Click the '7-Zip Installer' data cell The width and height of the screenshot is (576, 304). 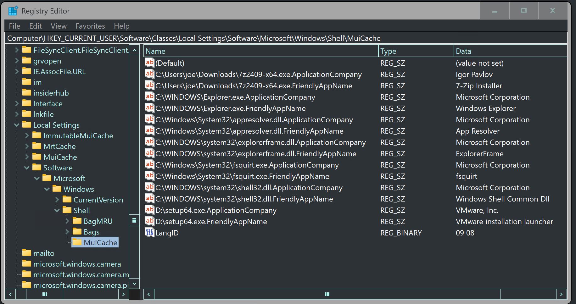click(479, 86)
